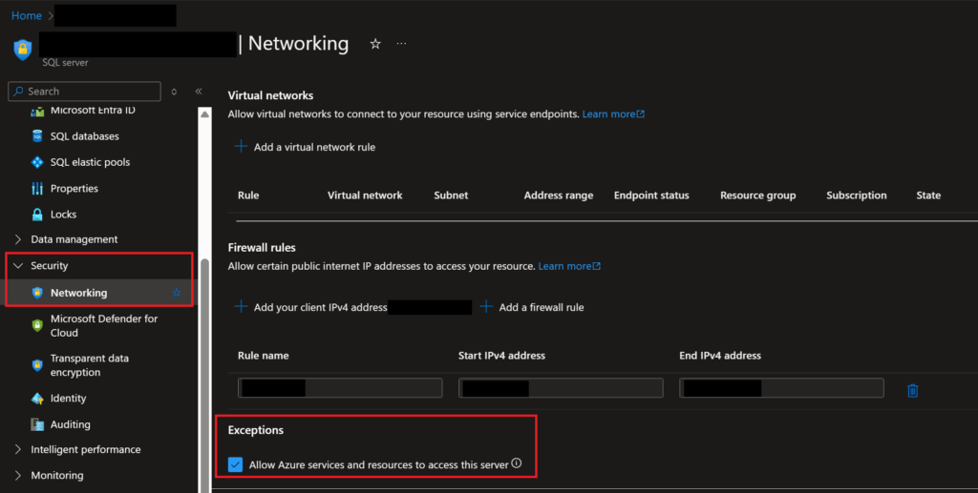
Task: Click the sidebar Search input field
Action: coord(84,91)
